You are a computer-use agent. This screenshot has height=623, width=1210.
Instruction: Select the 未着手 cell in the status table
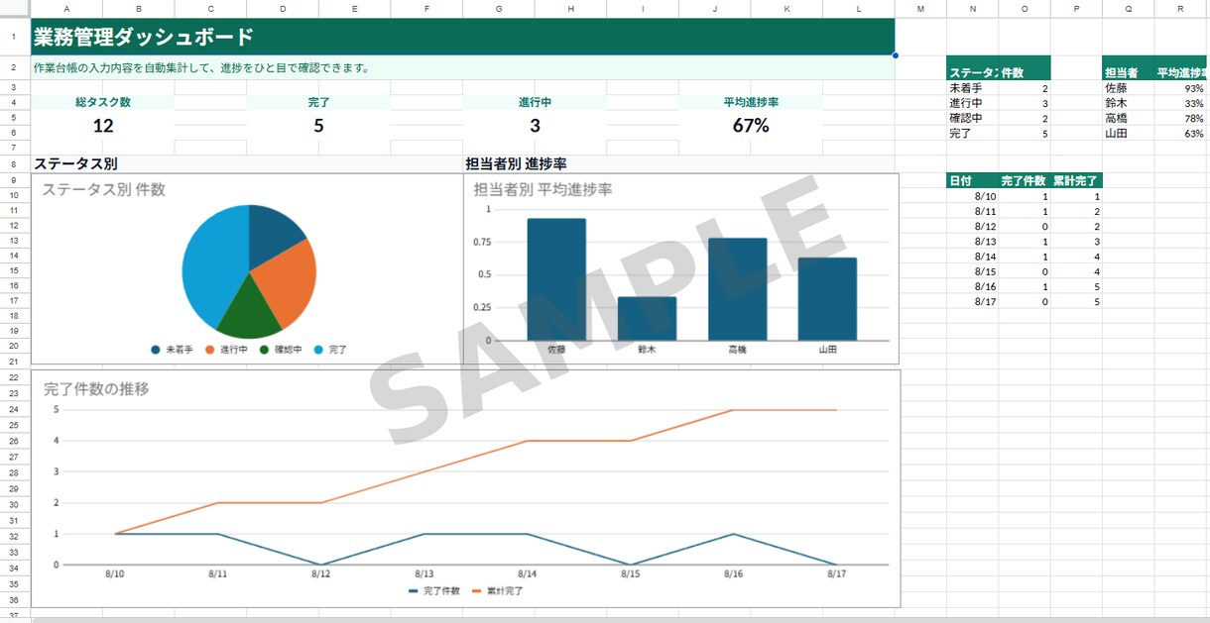(x=973, y=87)
